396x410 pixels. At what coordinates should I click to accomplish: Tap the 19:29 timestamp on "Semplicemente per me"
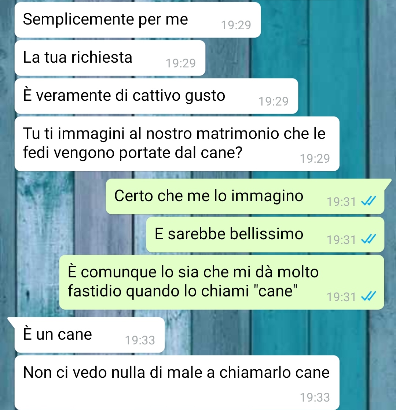click(x=236, y=25)
